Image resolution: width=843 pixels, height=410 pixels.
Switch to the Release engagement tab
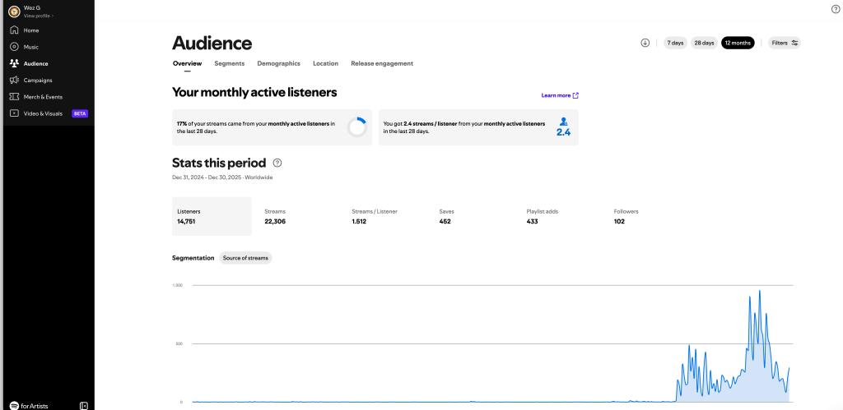[382, 63]
